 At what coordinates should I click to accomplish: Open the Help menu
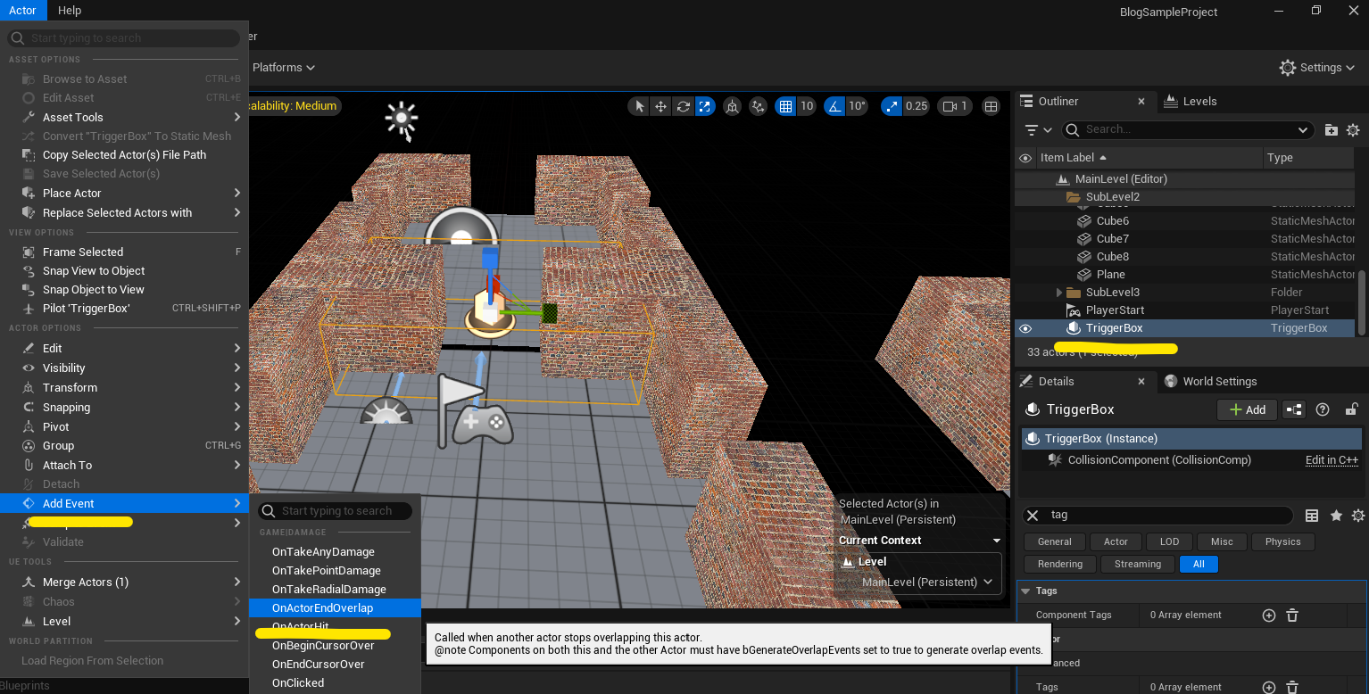coord(70,10)
